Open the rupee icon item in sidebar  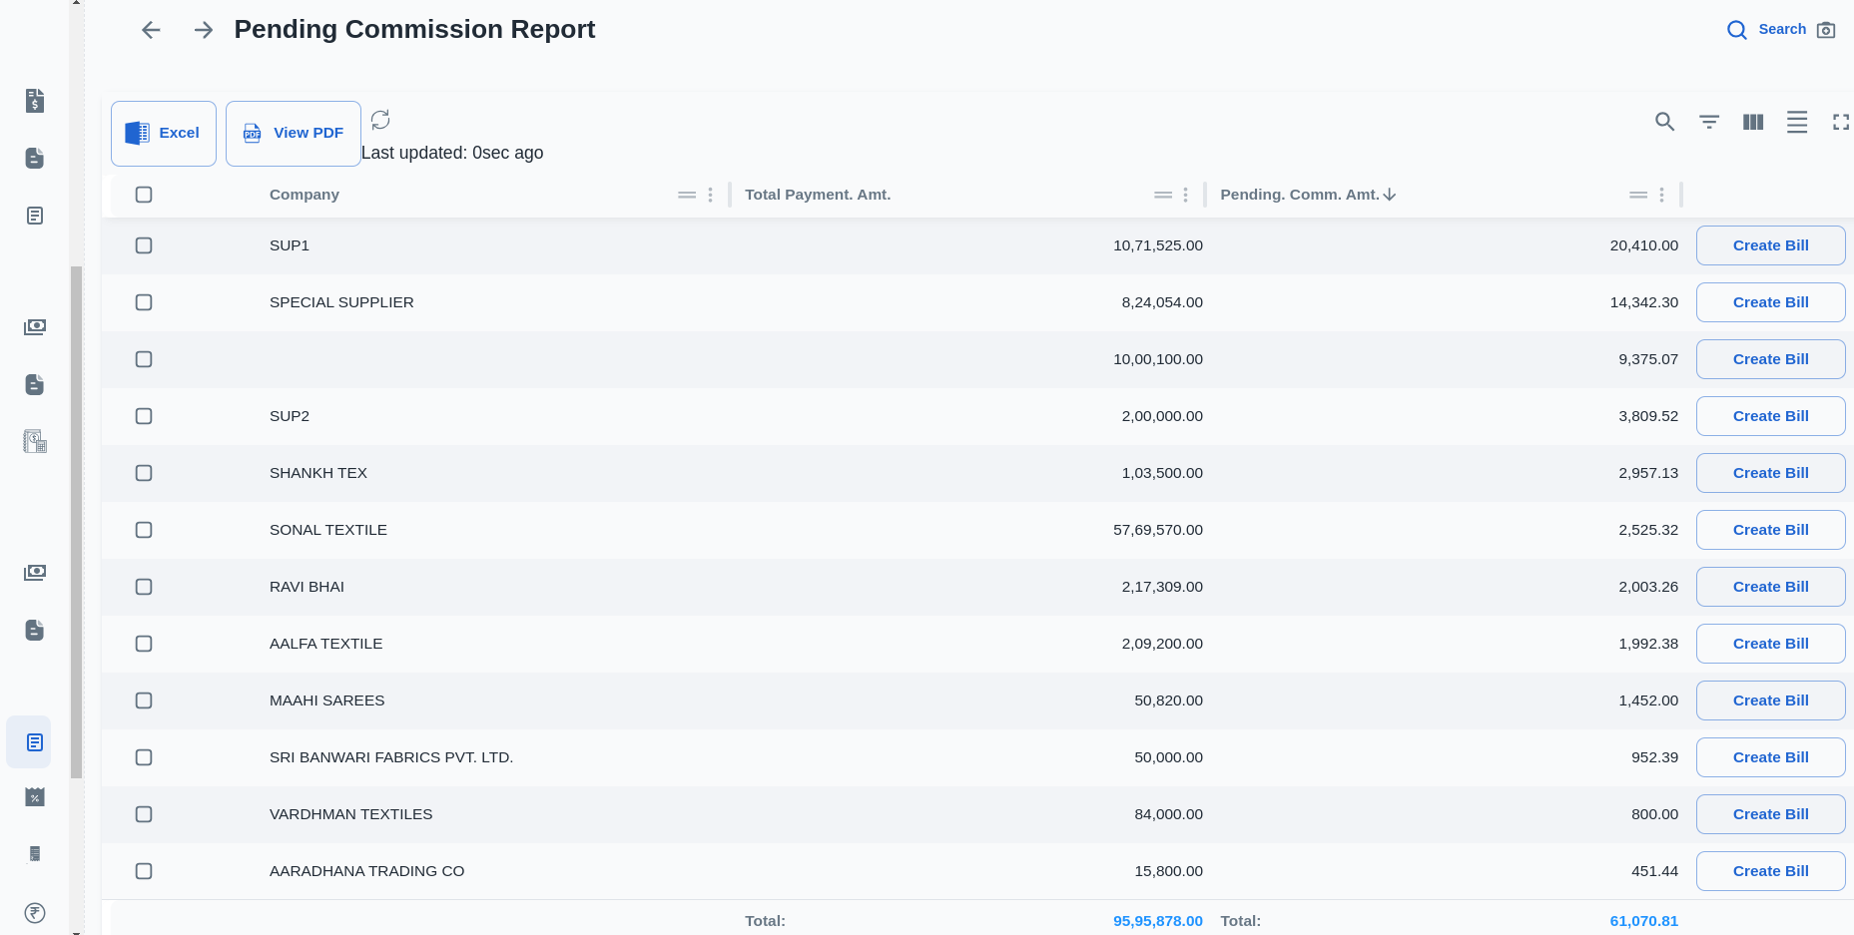click(x=35, y=913)
